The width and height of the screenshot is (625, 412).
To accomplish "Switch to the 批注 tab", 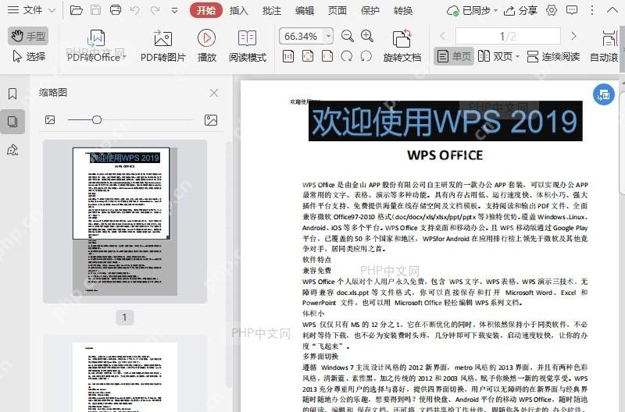I will click(271, 11).
